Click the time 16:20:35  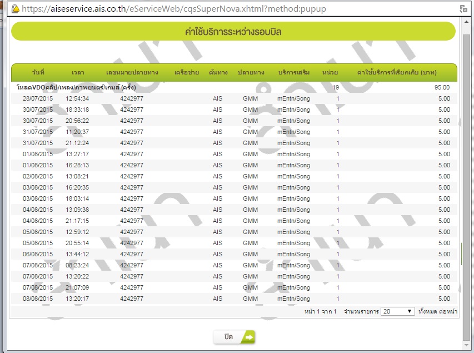tap(77, 187)
